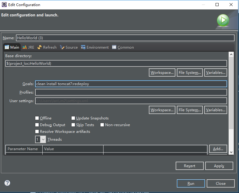The image size is (239, 193).
Task: Open the Environment tab
Action: click(x=95, y=47)
